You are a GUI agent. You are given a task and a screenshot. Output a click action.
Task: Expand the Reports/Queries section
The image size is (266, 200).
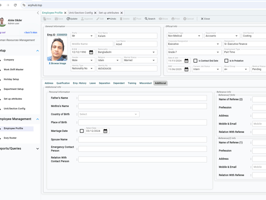[x=38, y=149]
